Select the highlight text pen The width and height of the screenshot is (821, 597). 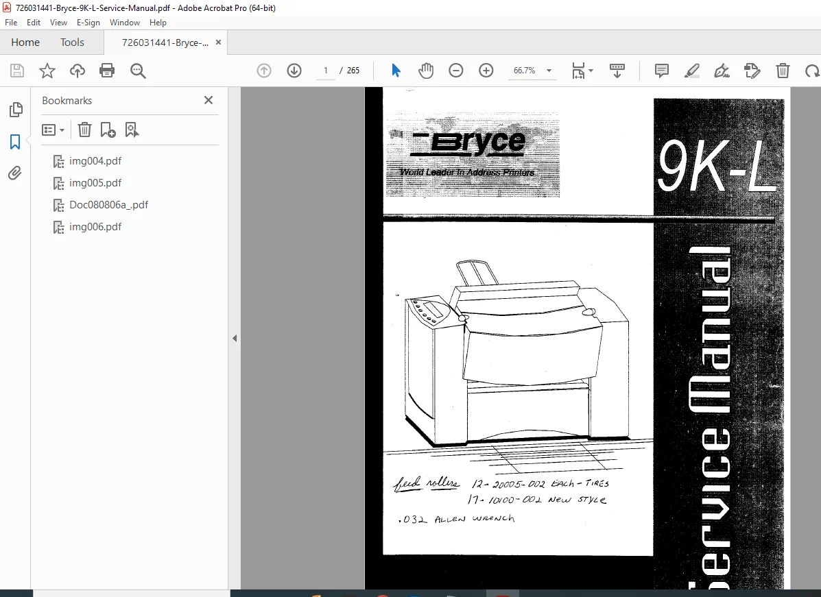coord(691,71)
